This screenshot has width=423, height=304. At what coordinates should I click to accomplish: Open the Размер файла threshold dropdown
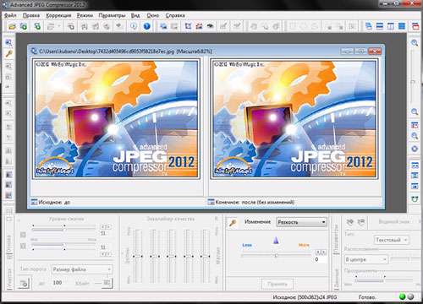tap(82, 269)
